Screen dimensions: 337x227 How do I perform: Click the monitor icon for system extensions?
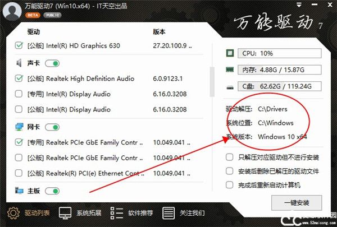click(65, 213)
